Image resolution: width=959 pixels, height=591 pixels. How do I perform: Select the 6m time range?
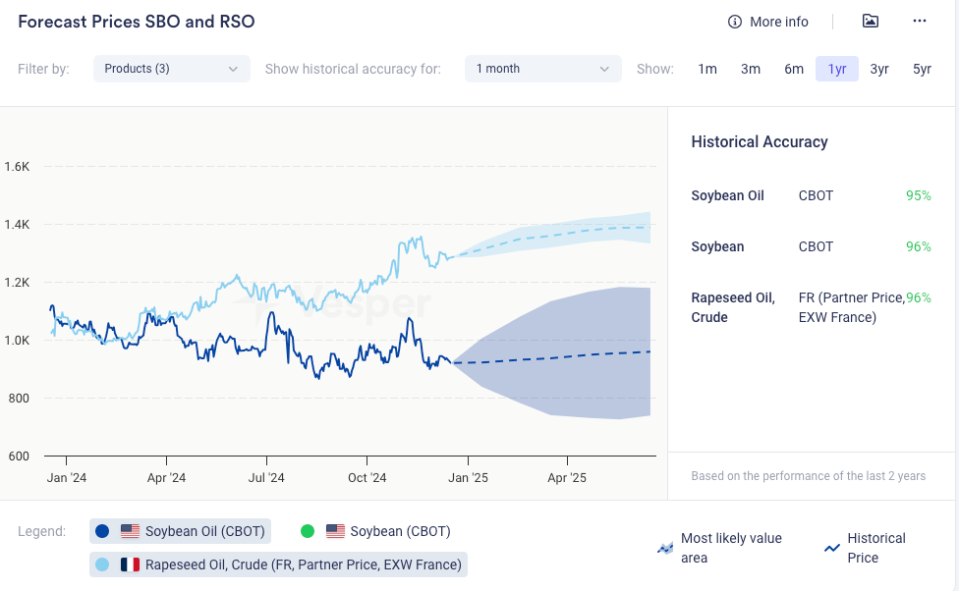(794, 69)
